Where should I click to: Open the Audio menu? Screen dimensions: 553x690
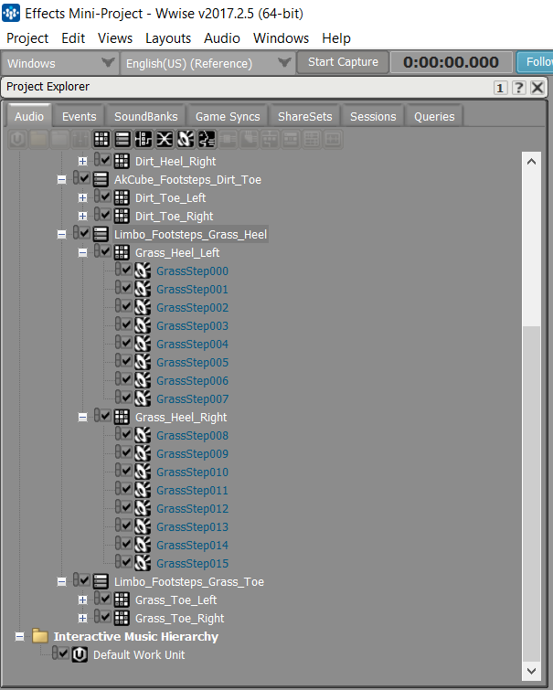coord(222,38)
